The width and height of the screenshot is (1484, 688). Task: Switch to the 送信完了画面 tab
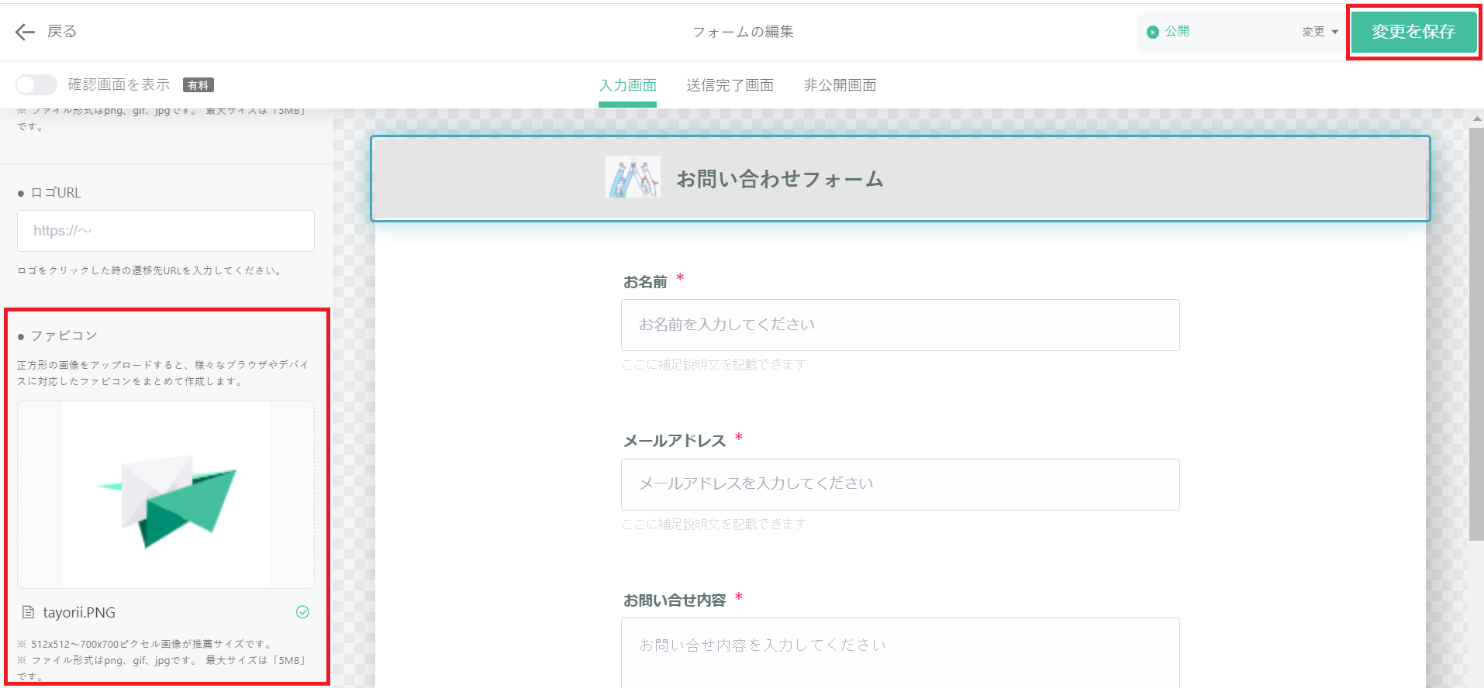[x=730, y=85]
